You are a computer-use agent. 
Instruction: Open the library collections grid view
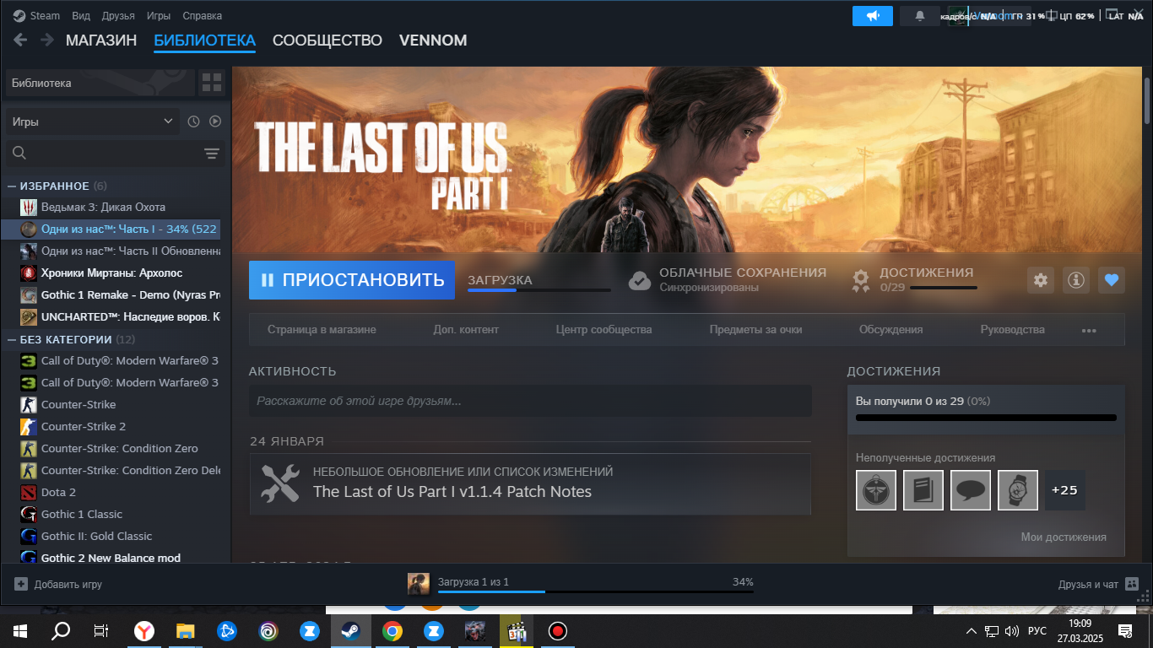212,83
